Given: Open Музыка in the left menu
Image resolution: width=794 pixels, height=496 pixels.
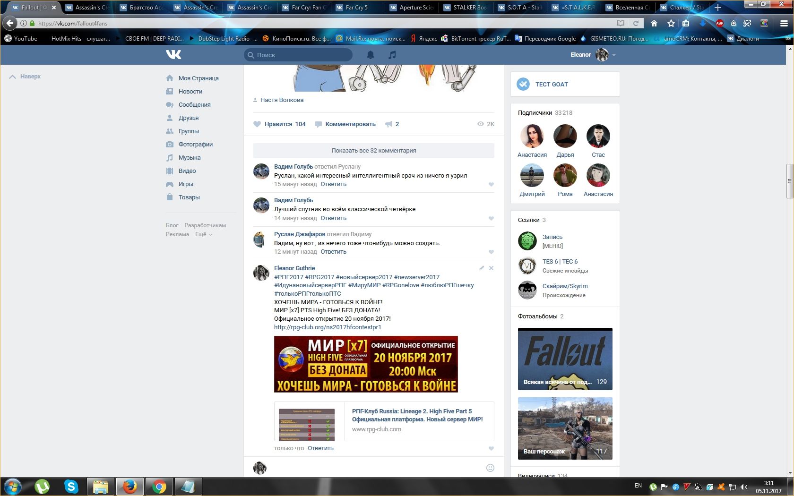Looking at the screenshot, I should [x=183, y=158].
